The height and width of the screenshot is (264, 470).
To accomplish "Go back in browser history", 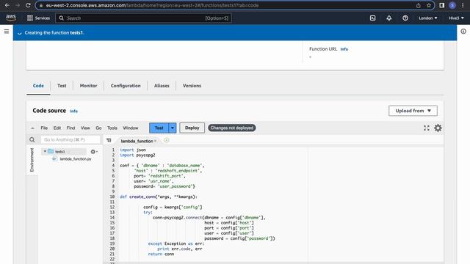I will [x=7, y=5].
